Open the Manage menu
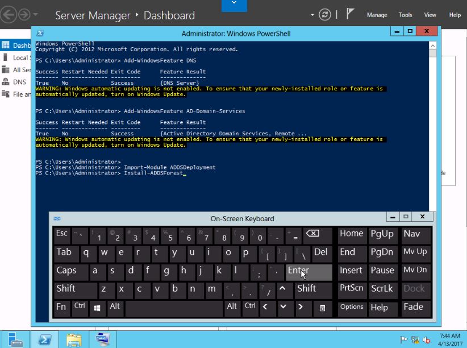Viewport: 467px width, 348px height. click(x=377, y=15)
